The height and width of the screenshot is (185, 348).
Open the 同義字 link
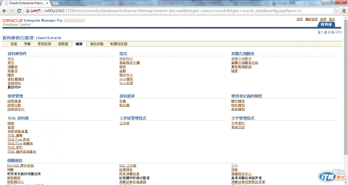13,71
